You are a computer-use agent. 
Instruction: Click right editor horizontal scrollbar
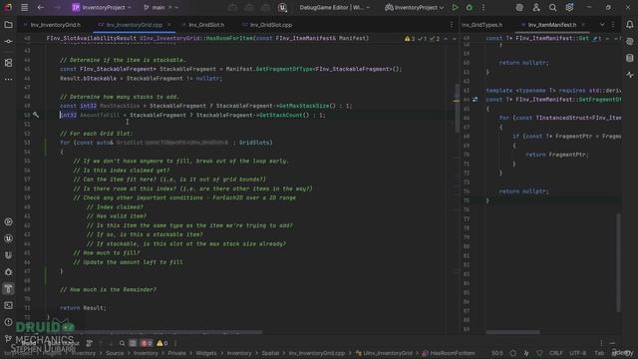tap(512, 332)
